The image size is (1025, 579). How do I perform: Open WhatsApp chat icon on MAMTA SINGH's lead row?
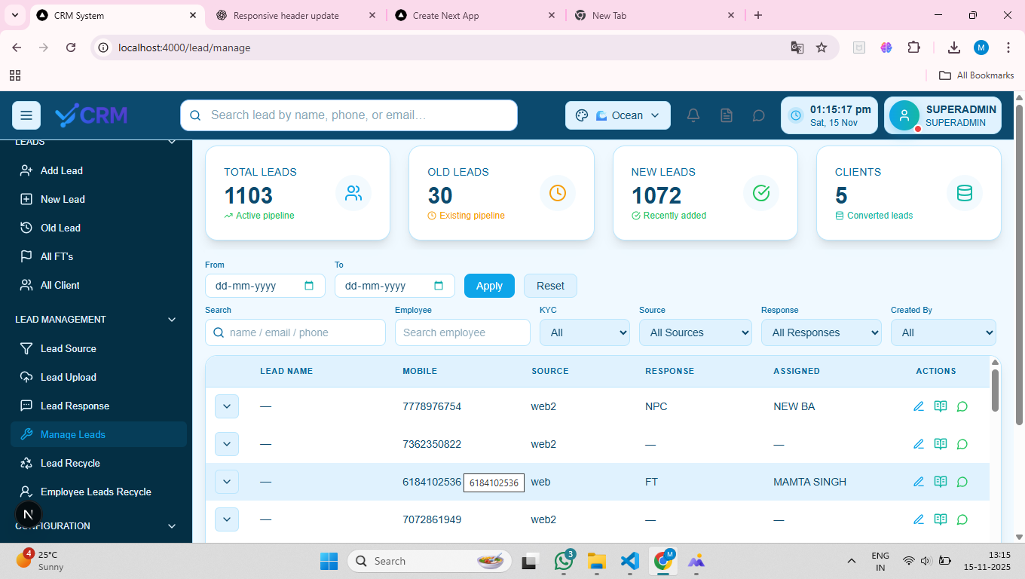pyautogui.click(x=962, y=482)
